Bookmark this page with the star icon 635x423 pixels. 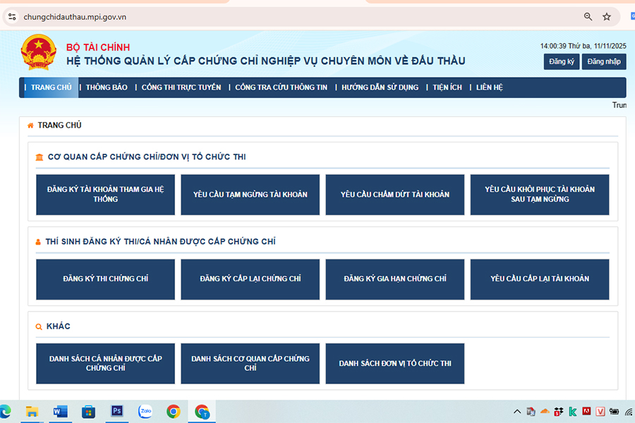pyautogui.click(x=607, y=17)
